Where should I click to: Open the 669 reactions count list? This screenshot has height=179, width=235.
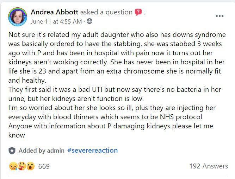coord(44,166)
